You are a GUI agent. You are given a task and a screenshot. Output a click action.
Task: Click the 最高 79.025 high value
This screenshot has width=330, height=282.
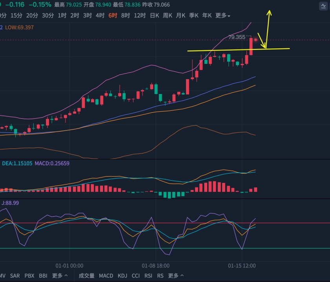click(x=68, y=5)
